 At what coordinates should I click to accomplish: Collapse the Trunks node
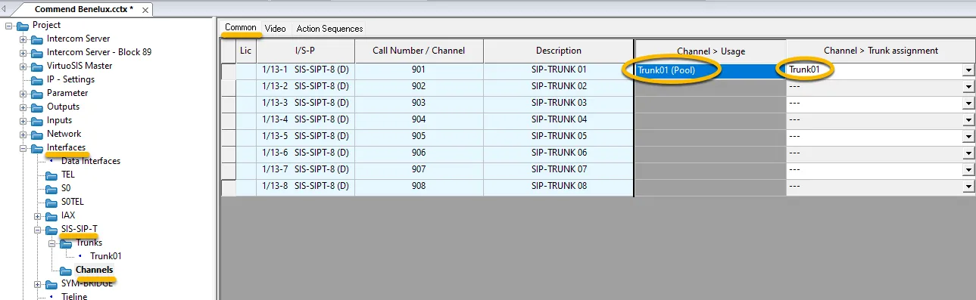(51, 243)
